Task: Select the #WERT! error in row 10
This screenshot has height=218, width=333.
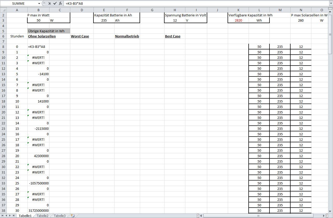Action: tap(38, 57)
